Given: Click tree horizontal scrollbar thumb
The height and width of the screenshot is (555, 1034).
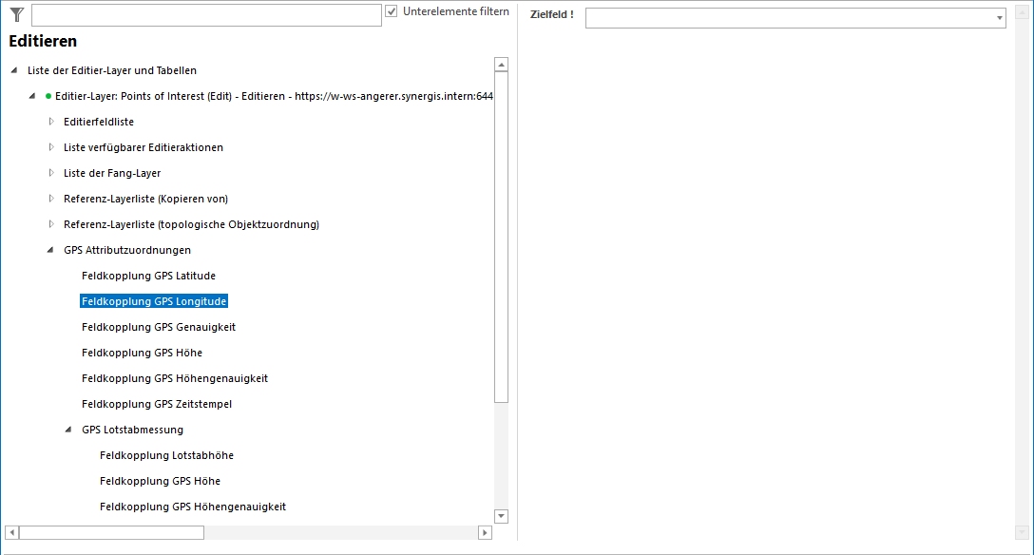Looking at the screenshot, I should (x=111, y=532).
